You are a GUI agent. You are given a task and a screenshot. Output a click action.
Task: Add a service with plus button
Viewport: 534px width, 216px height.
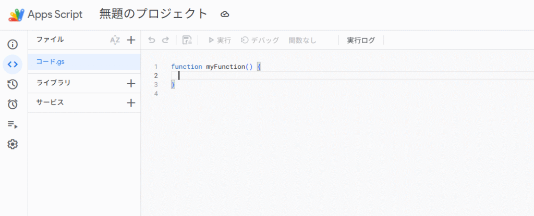click(131, 103)
